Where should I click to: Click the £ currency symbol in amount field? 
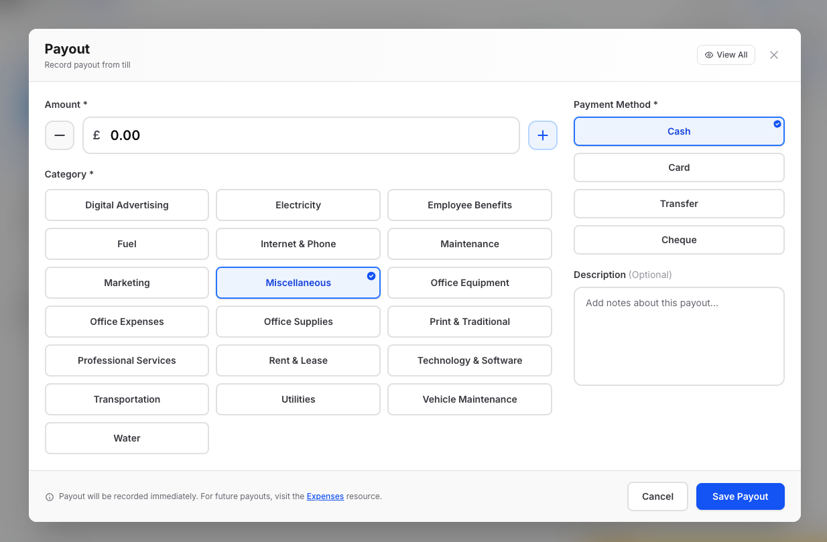(95, 135)
